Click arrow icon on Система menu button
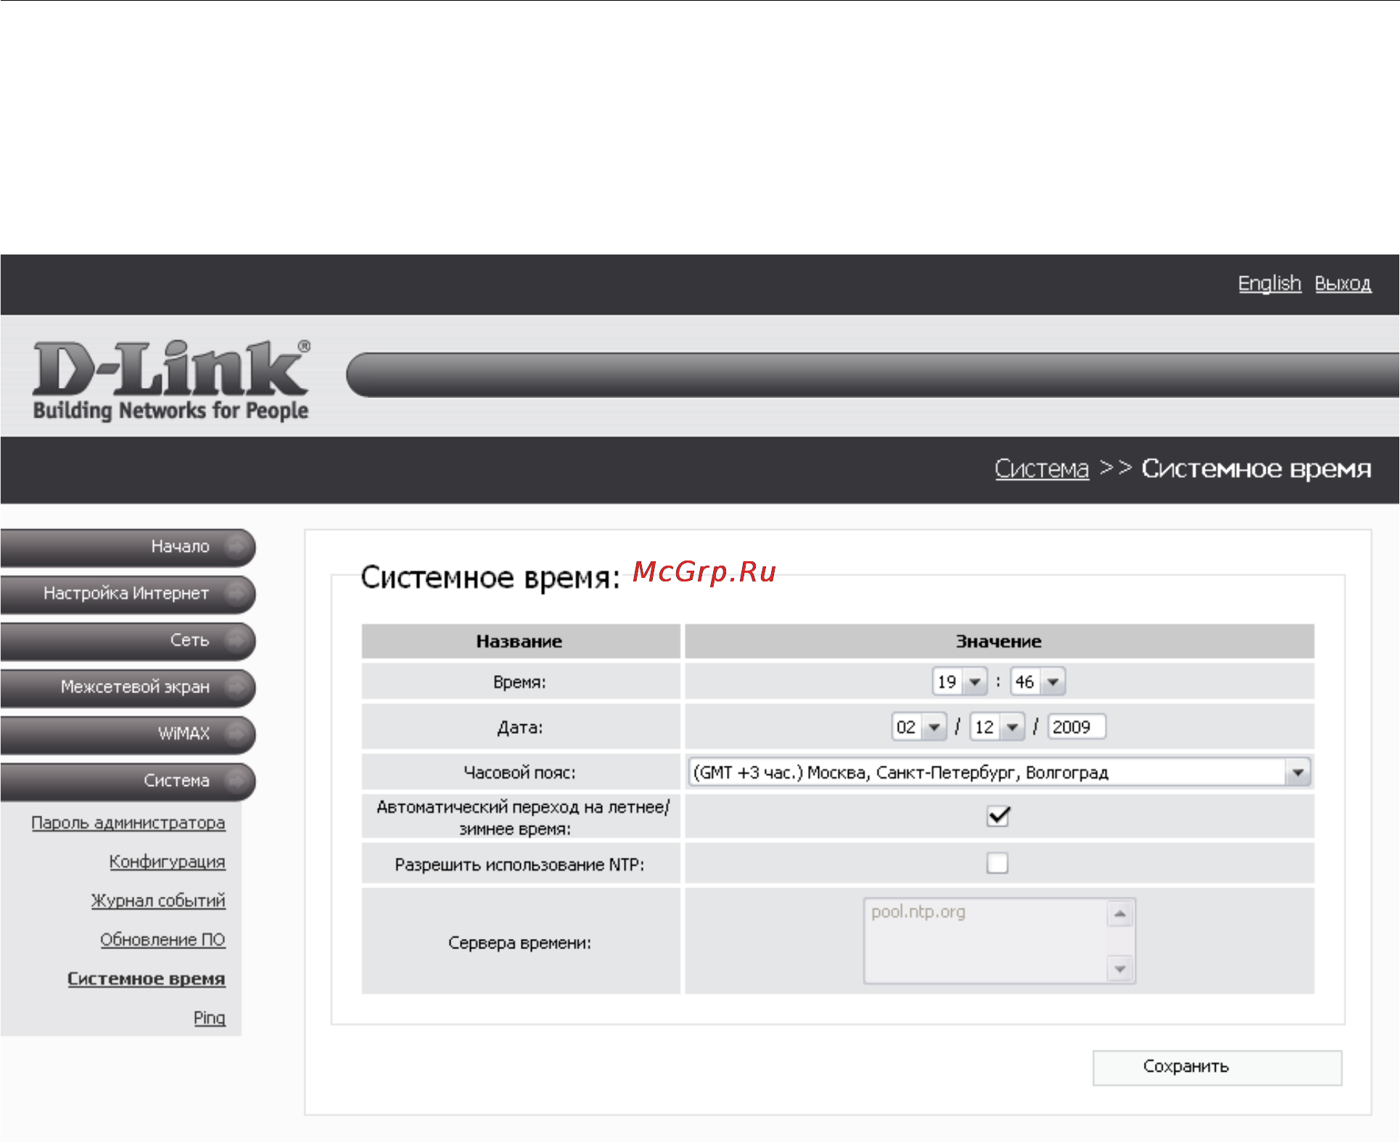Screen dimensions: 1400x1142 (x=235, y=780)
